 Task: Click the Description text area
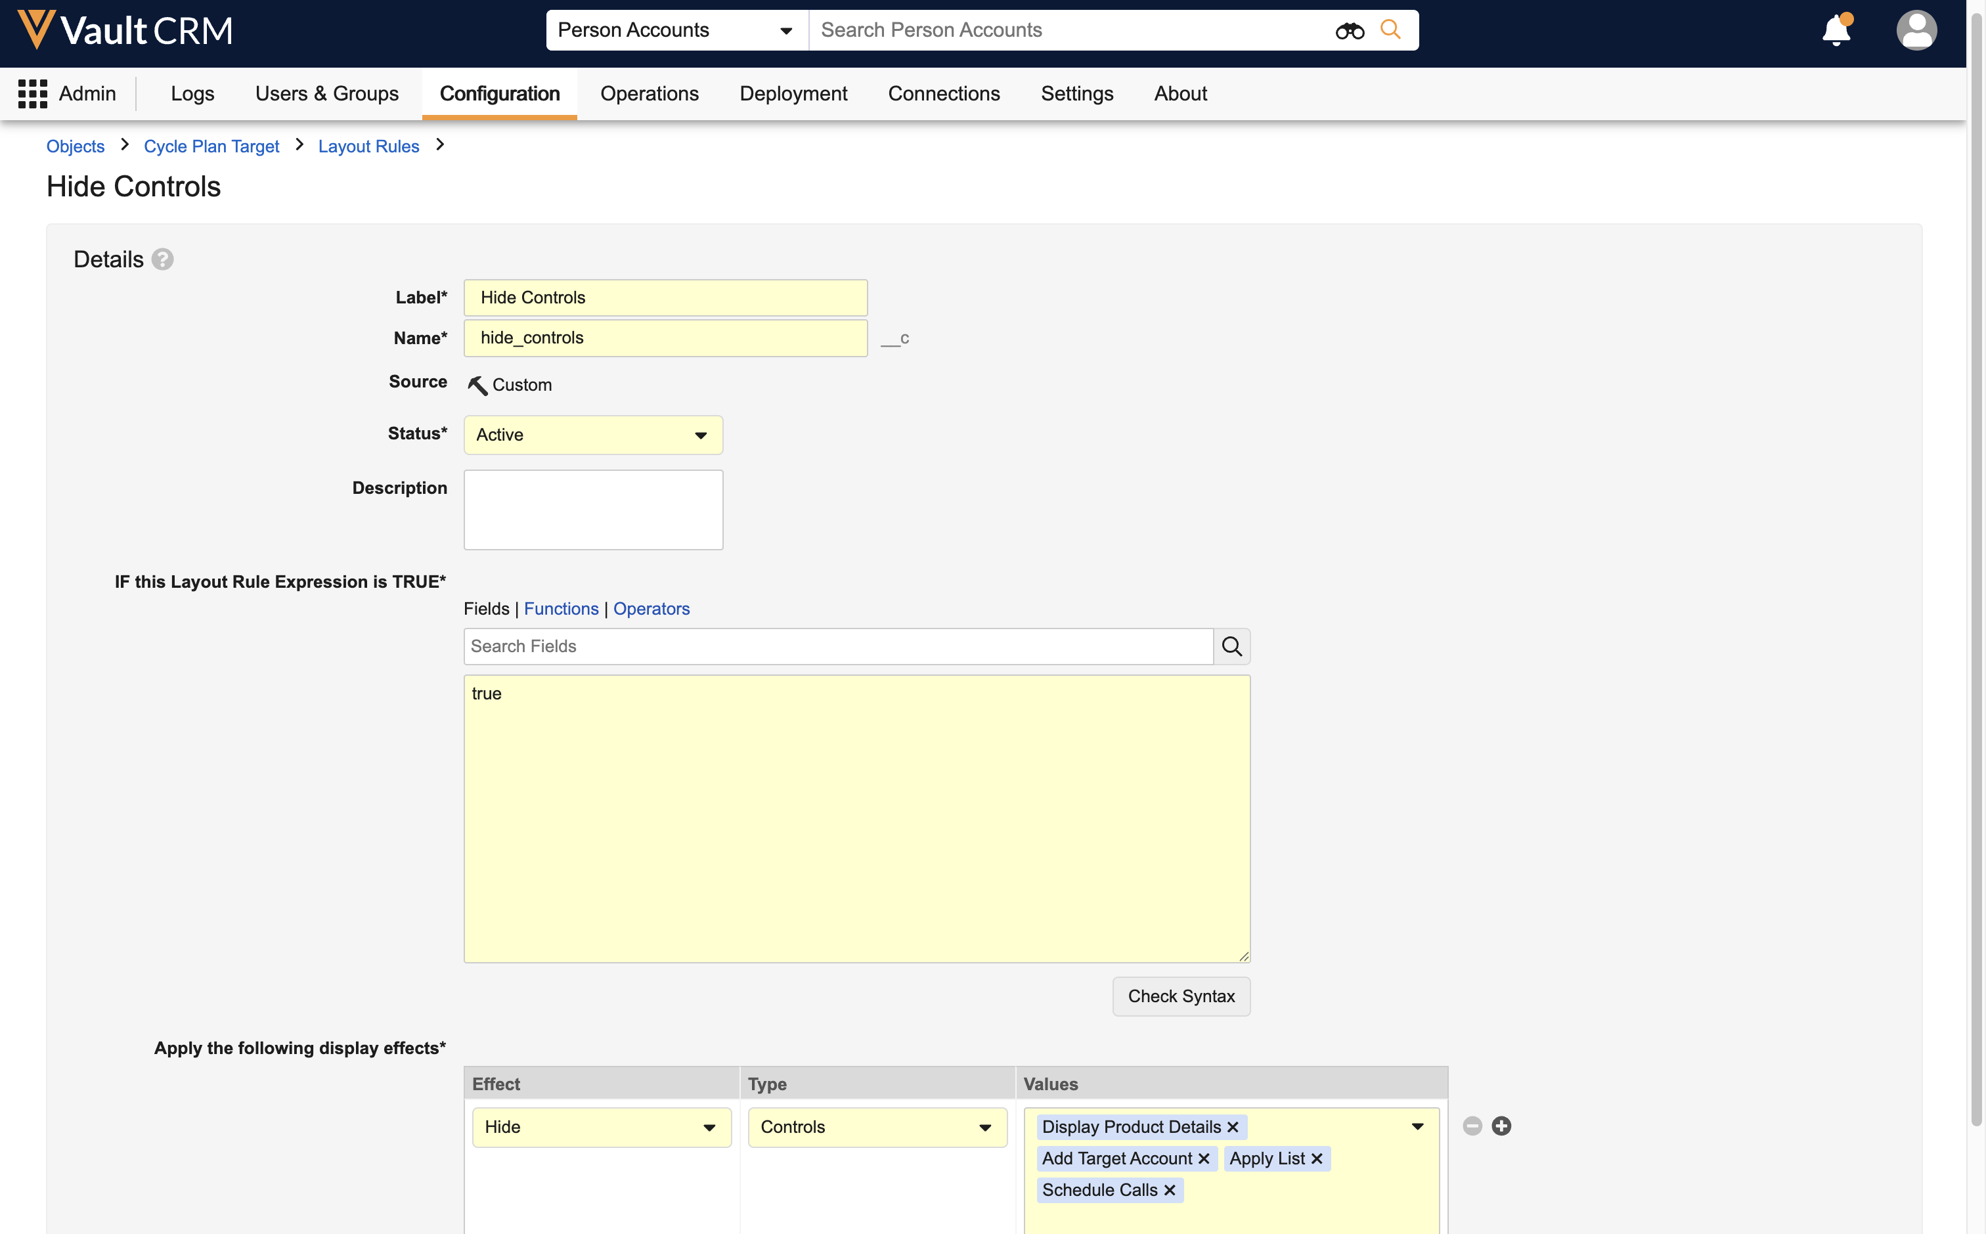tap(593, 510)
